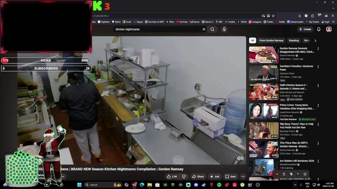
Task: Open Epic Games Launcher from taskbar
Action: pyautogui.click(x=173, y=185)
